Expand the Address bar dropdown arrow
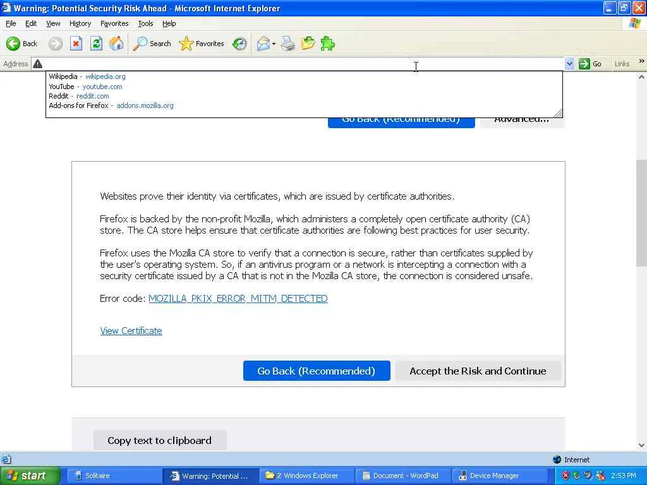The height and width of the screenshot is (485, 647). (569, 64)
